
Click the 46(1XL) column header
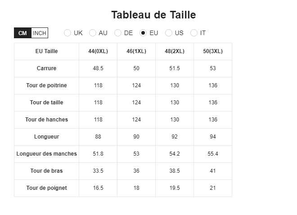(136, 51)
